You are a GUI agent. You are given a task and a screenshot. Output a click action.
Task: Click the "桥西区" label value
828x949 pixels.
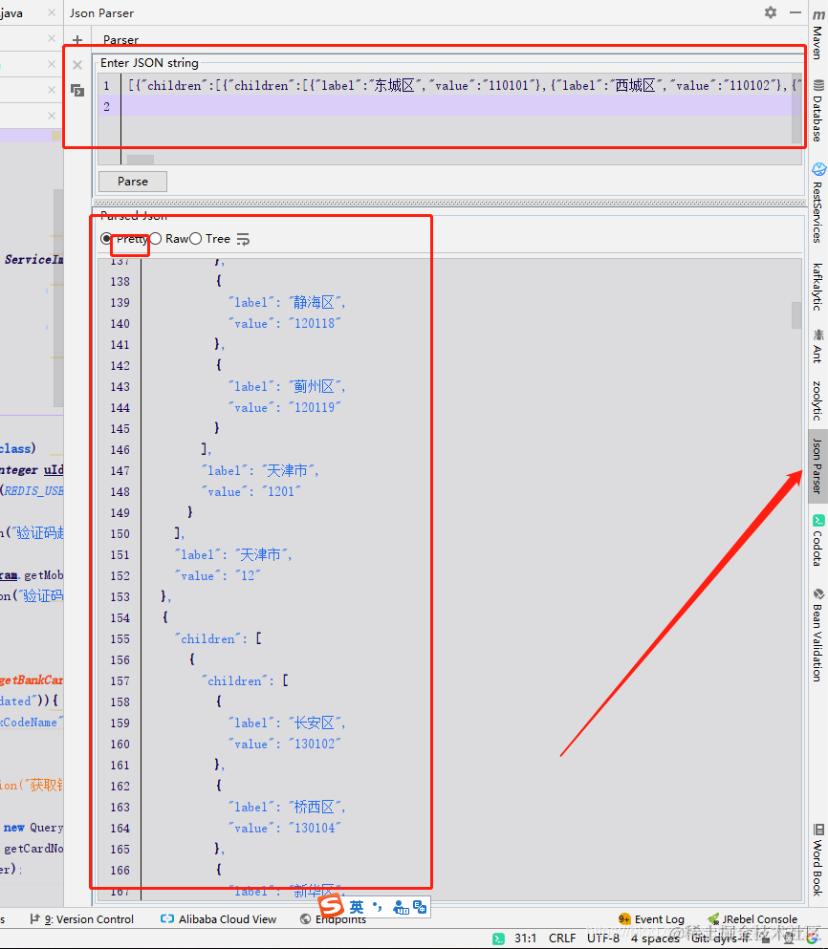click(316, 807)
